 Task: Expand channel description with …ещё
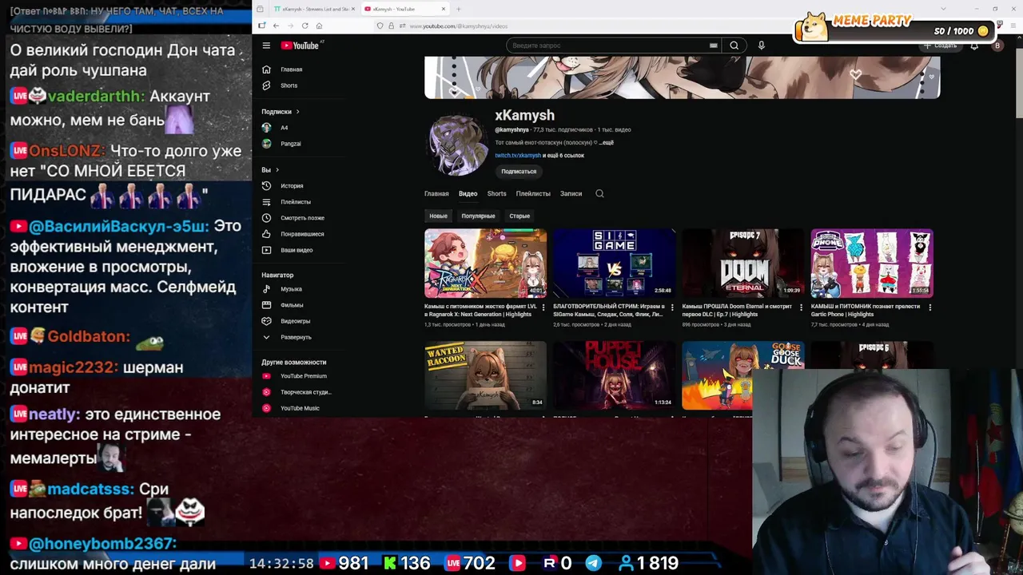607,142
